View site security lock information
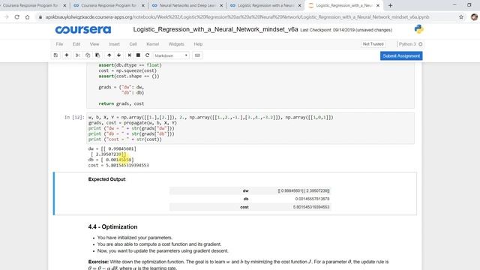The width and height of the screenshot is (480, 270). pyautogui.click(x=40, y=17)
